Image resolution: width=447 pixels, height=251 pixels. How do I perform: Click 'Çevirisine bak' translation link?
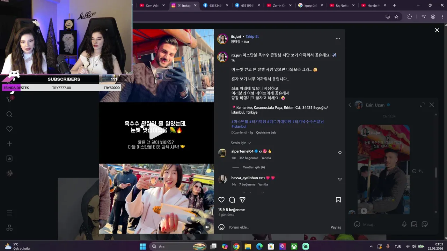pos(266,132)
